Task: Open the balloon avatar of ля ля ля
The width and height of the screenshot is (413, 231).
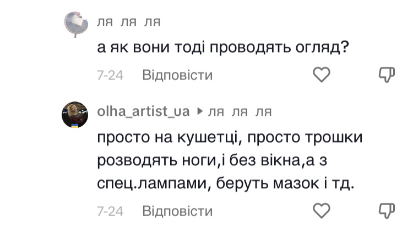Action: pyautogui.click(x=75, y=25)
